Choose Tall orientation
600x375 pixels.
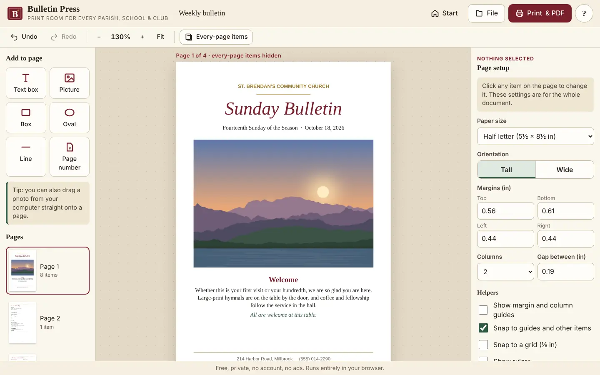pyautogui.click(x=506, y=170)
